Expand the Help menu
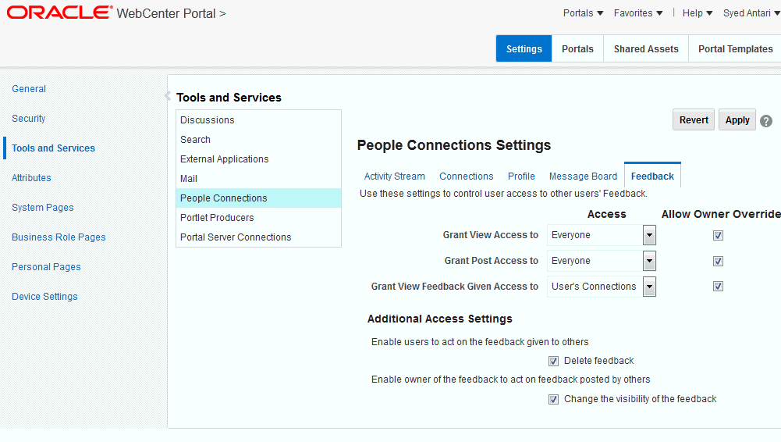This screenshot has width=781, height=442. click(x=698, y=13)
